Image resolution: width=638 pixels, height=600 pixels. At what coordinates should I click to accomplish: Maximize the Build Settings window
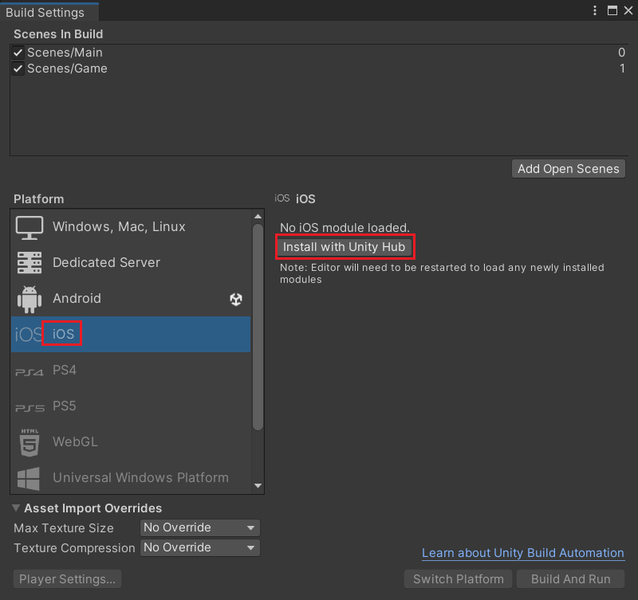coord(612,10)
